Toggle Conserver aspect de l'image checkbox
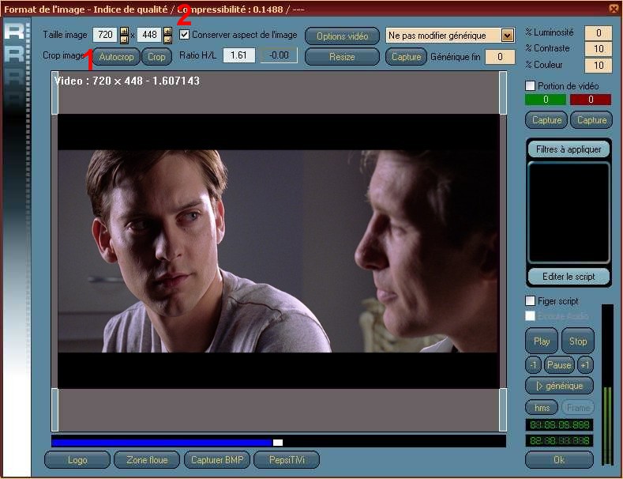Viewport: 623px width, 479px height. coord(185,35)
